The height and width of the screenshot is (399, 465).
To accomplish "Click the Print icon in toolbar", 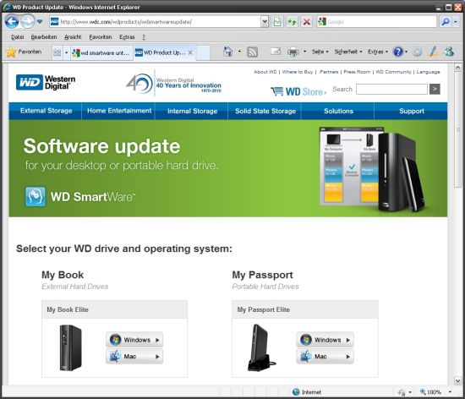I will tap(293, 52).
